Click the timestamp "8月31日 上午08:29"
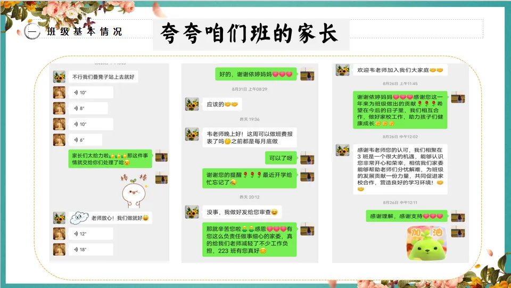 [x=250, y=89]
